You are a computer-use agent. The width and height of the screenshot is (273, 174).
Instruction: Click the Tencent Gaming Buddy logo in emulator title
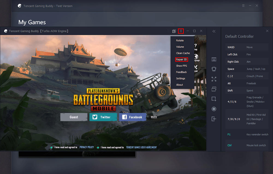tap(6, 31)
